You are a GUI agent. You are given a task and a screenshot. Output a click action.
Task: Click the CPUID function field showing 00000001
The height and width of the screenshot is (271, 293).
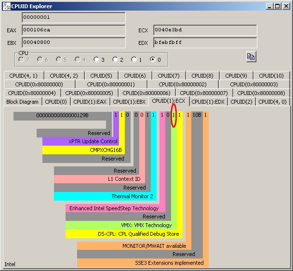pyautogui.click(x=74, y=17)
